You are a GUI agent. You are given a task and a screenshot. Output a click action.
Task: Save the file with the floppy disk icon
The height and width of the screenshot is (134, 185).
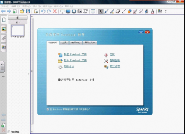pyautogui.click(x=28, y=12)
